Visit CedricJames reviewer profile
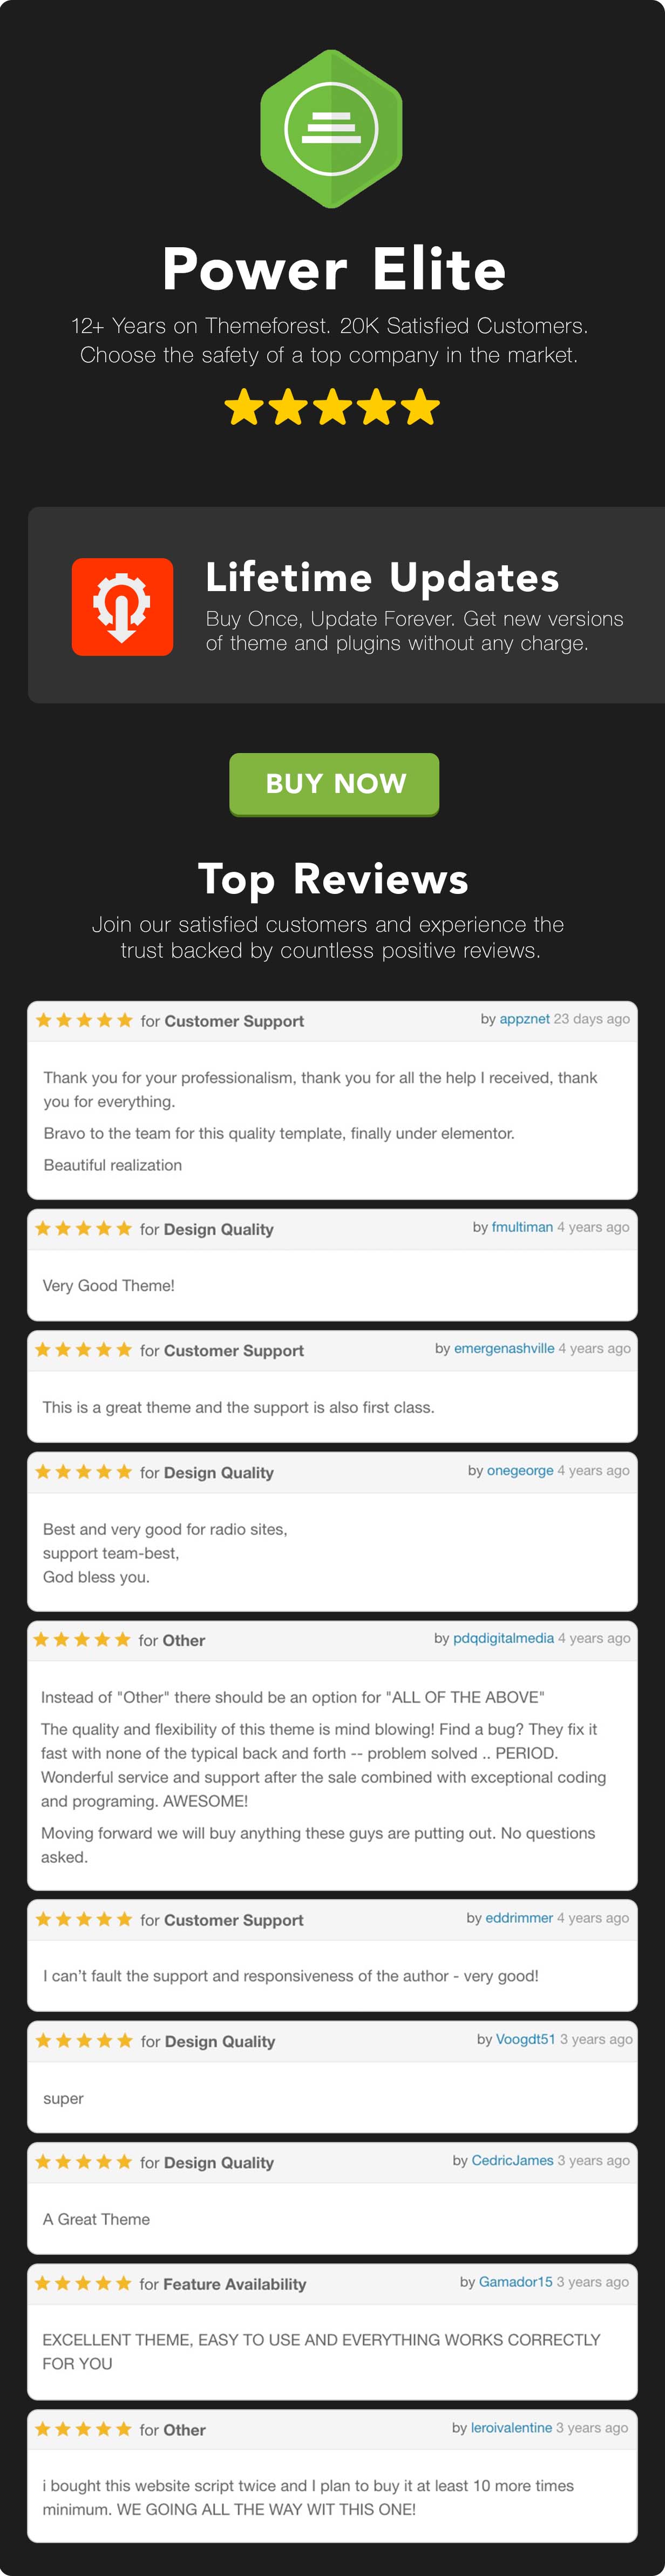 512,2160
